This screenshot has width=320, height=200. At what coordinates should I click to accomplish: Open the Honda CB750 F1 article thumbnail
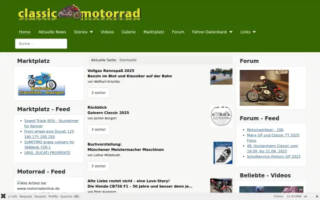click(x=221, y=186)
